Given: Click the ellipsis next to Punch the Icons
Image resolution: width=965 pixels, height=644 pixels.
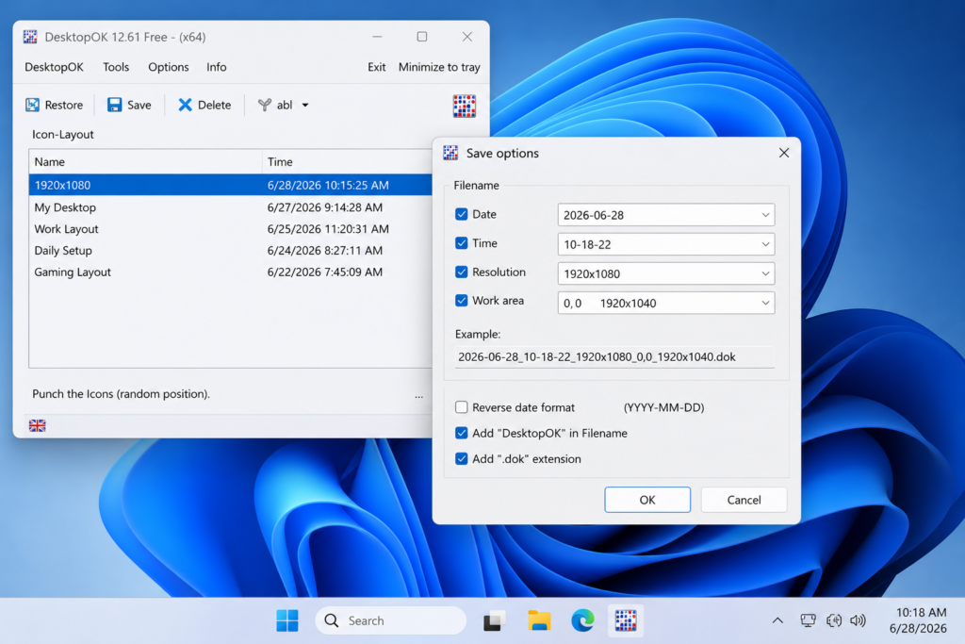Looking at the screenshot, I should [419, 395].
